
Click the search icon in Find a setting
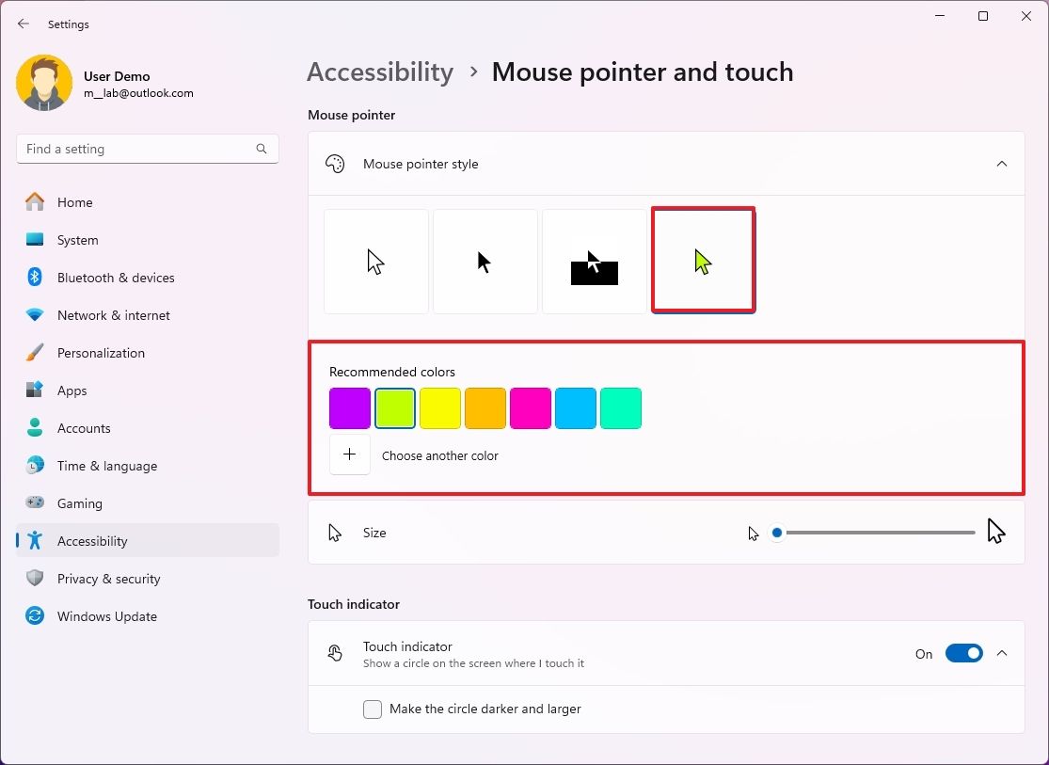(x=261, y=149)
